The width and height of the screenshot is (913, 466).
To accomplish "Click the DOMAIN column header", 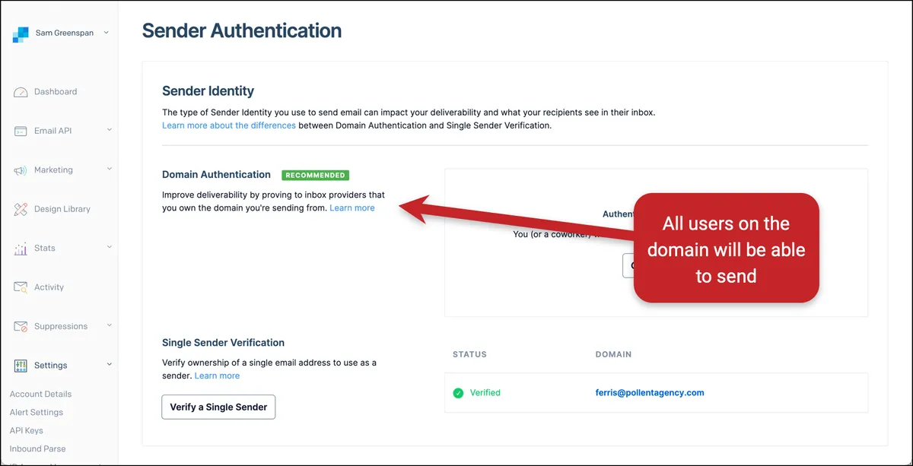I will click(x=613, y=354).
